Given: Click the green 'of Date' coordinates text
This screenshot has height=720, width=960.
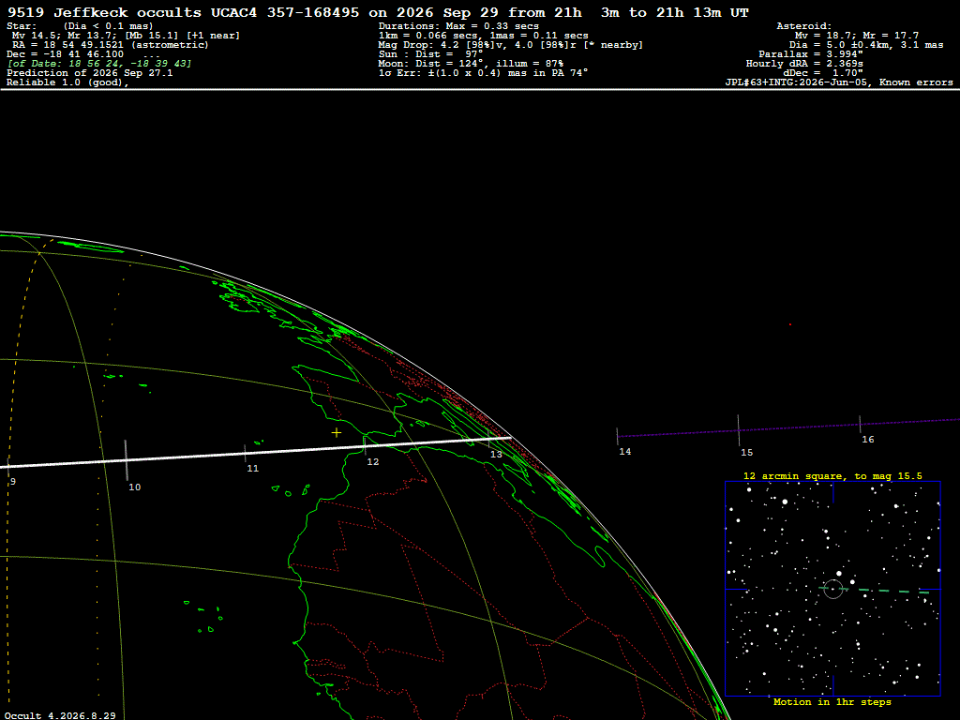Looking at the screenshot, I should [x=99, y=64].
